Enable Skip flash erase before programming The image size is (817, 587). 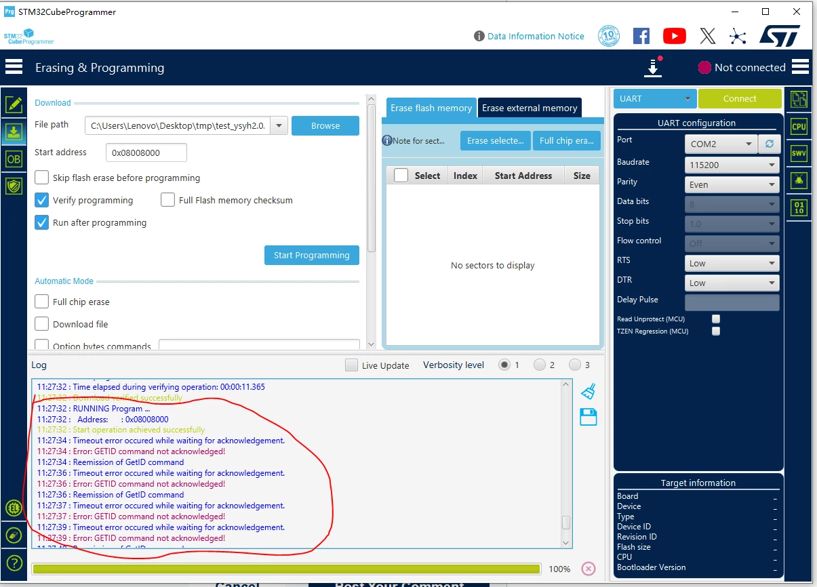pyautogui.click(x=42, y=178)
